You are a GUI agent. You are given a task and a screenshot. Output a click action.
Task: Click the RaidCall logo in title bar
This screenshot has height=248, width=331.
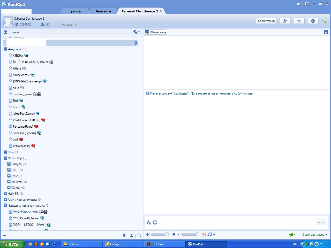click(x=13, y=4)
